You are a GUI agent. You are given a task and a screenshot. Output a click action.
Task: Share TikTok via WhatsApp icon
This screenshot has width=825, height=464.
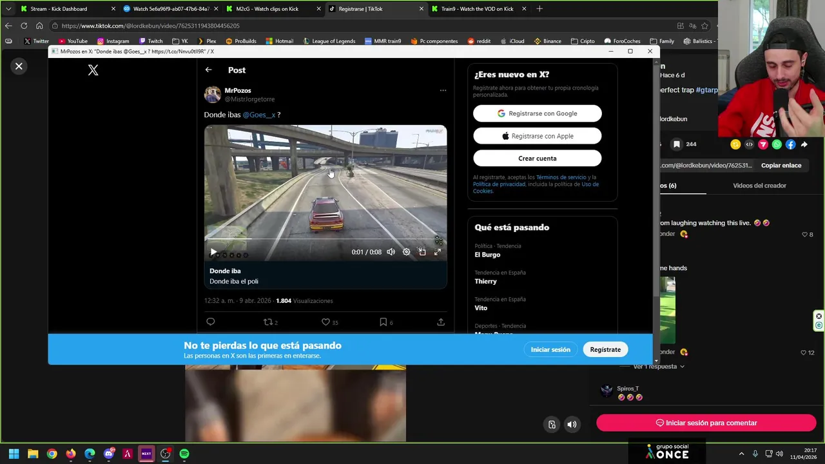[x=777, y=144]
